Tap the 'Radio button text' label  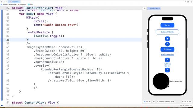click(176, 81)
